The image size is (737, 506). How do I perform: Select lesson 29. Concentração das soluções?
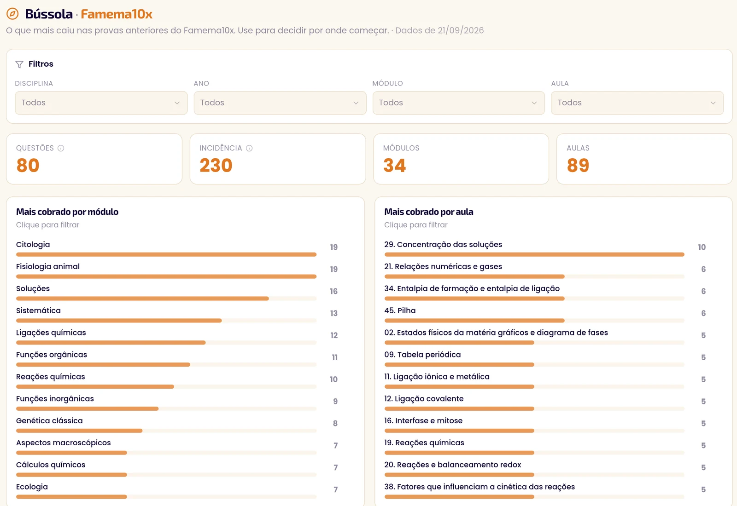click(545, 248)
